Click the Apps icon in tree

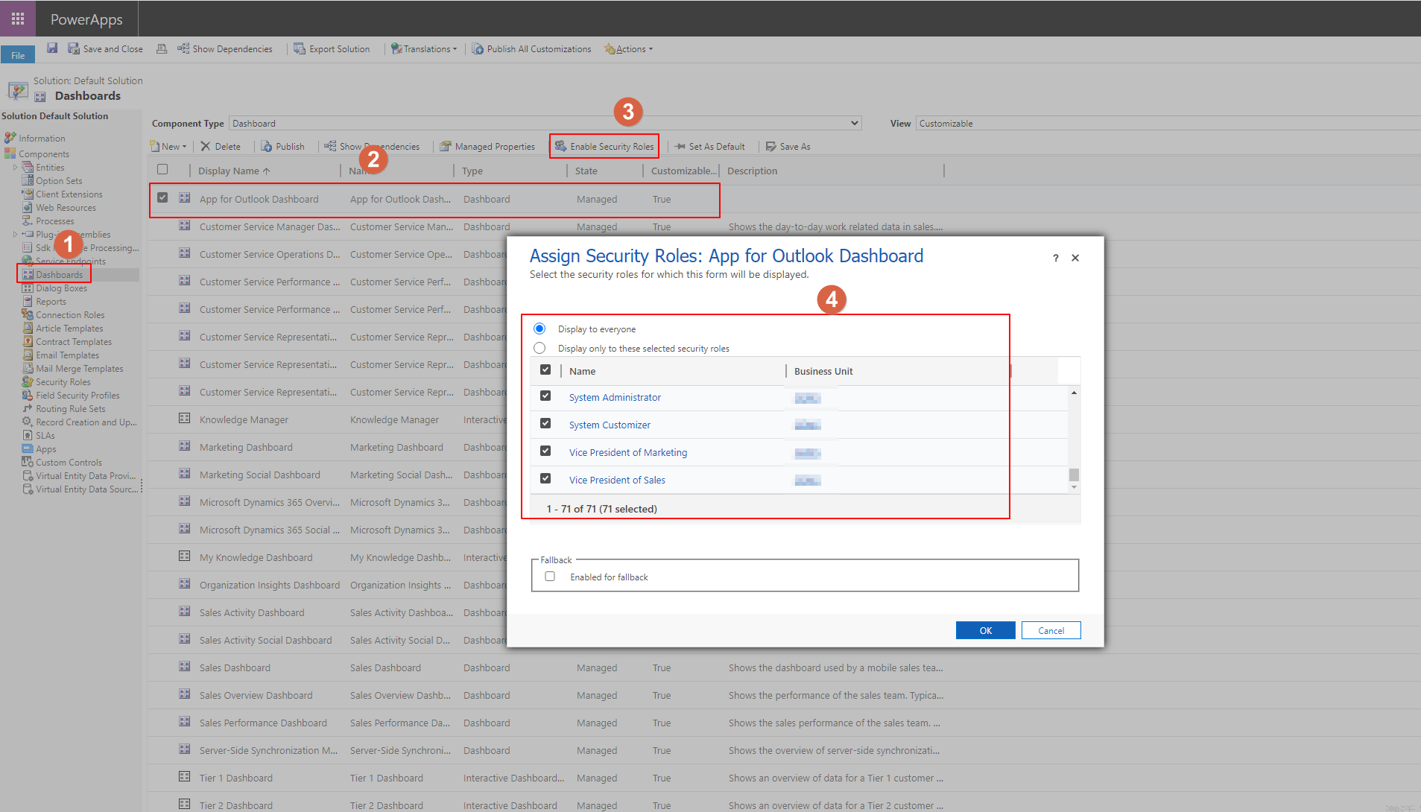[x=28, y=448]
